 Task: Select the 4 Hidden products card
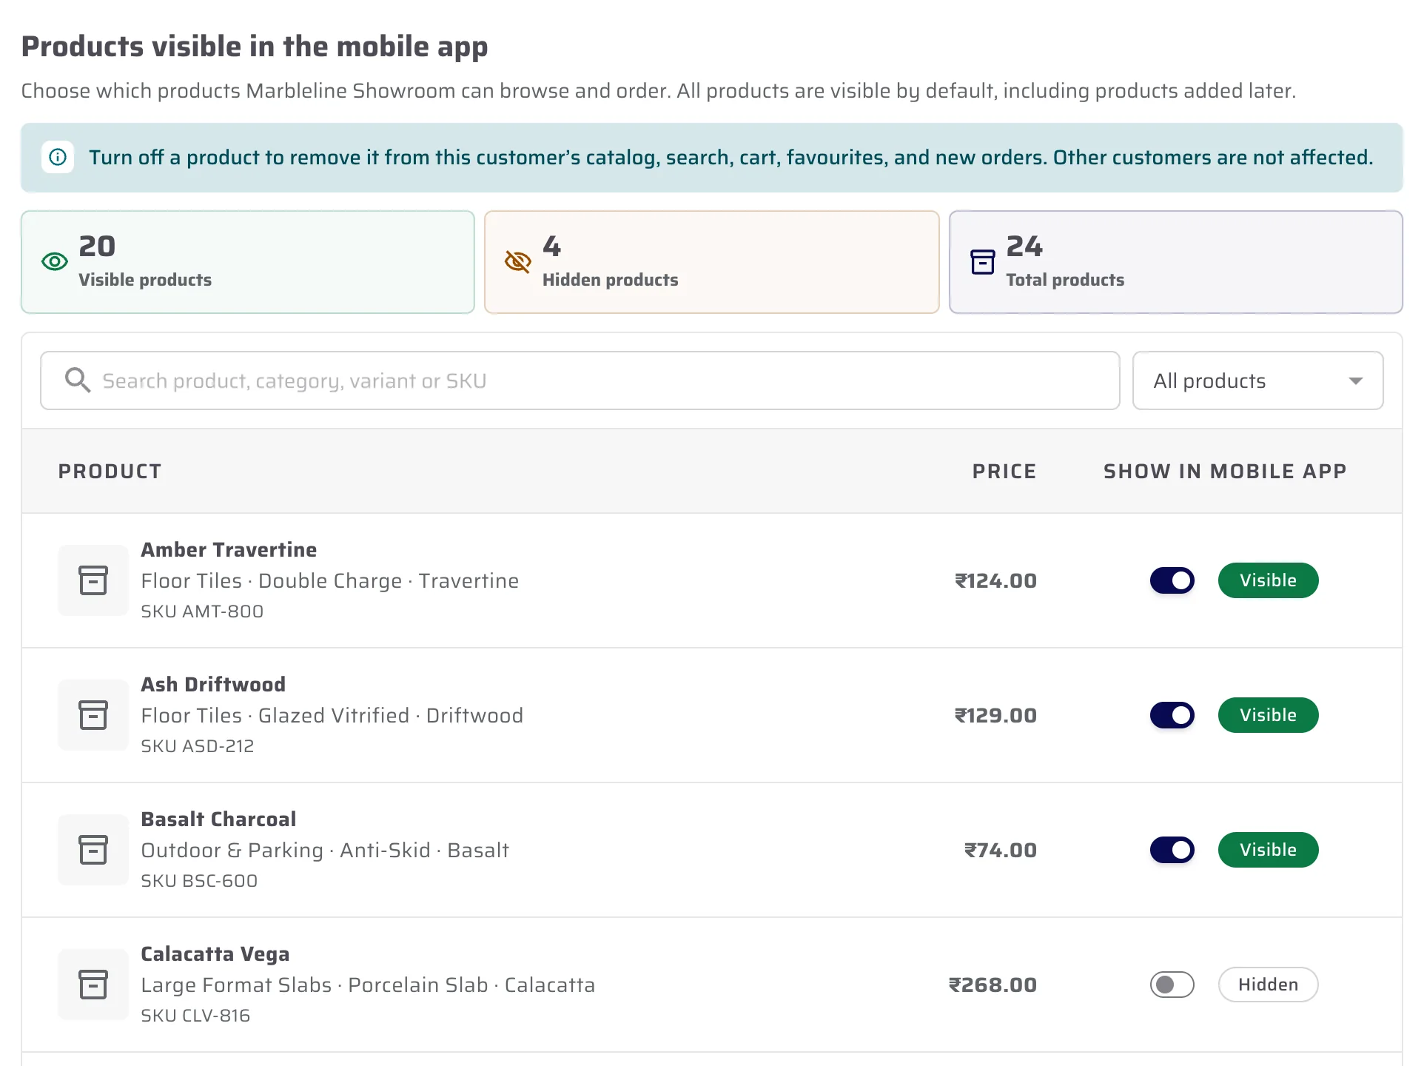(x=711, y=262)
